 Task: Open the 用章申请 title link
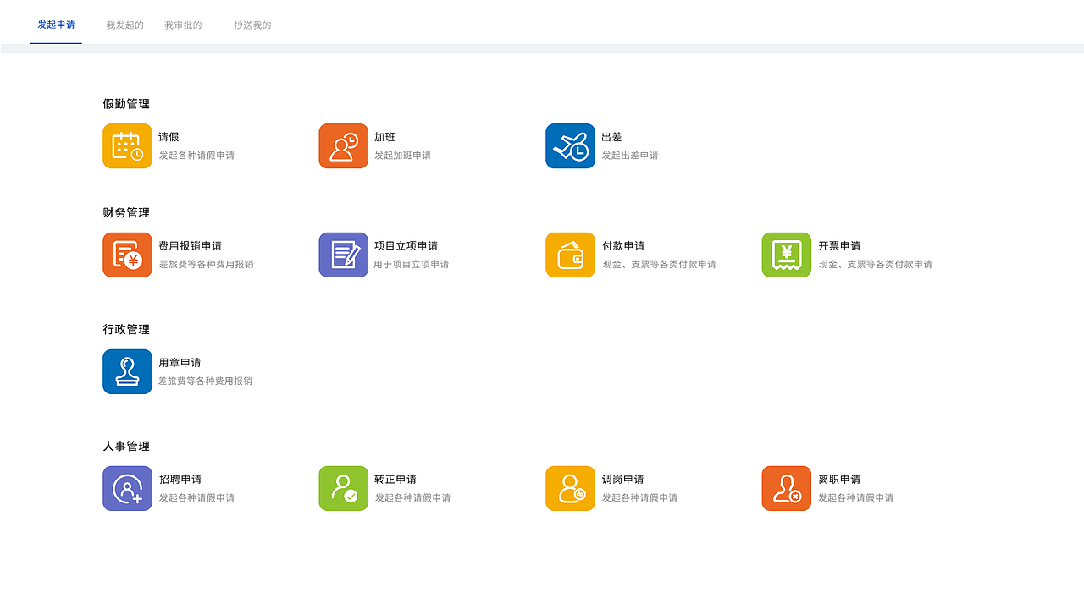click(180, 363)
